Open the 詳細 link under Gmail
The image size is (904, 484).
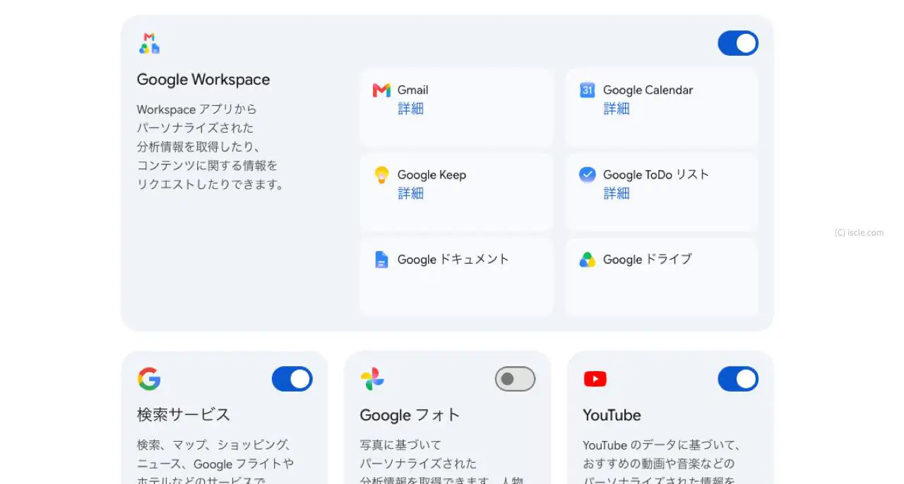tap(410, 109)
